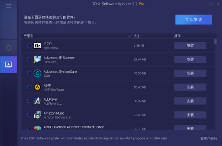Click the IObit Software Updater 2.2 title

[118, 4]
